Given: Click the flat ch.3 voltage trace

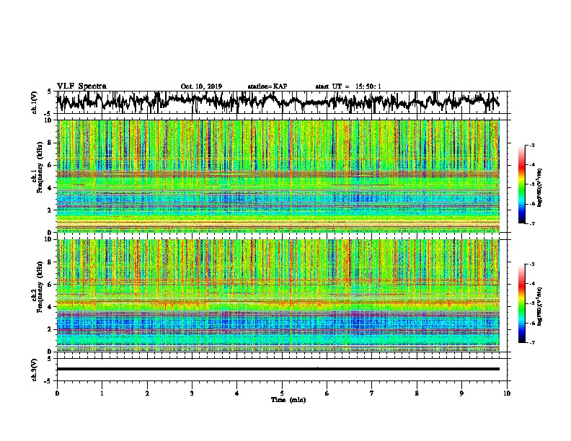Looking at the screenshot, I should click(x=278, y=369).
